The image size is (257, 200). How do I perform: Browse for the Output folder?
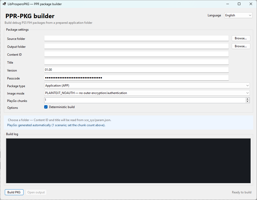tap(241, 46)
